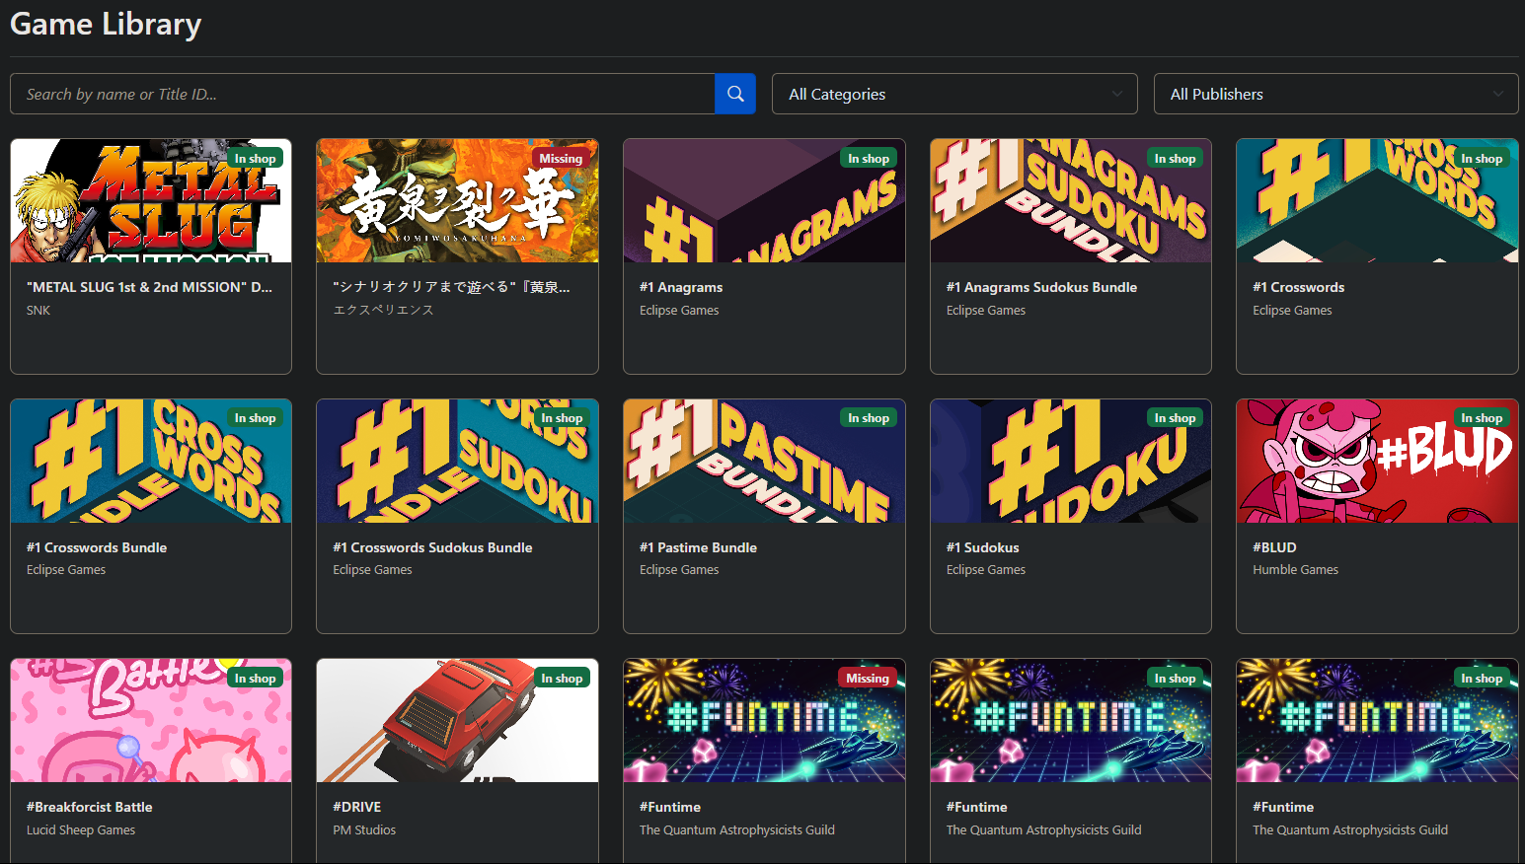Click the In shop badge on #1 Pastime Bundle
This screenshot has width=1525, height=864.
coord(869,418)
